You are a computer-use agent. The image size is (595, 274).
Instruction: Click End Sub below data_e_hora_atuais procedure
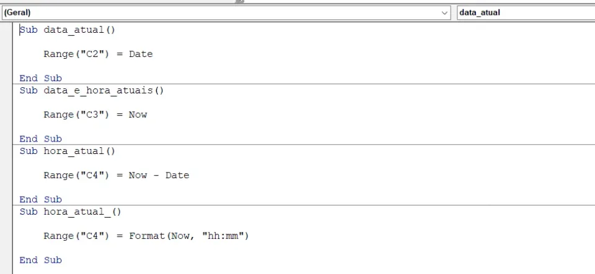41,139
